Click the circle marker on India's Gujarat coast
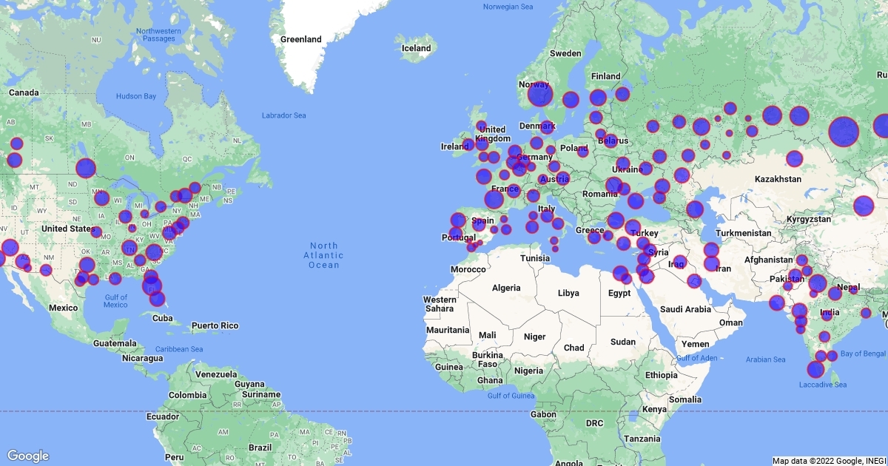 (x=776, y=303)
